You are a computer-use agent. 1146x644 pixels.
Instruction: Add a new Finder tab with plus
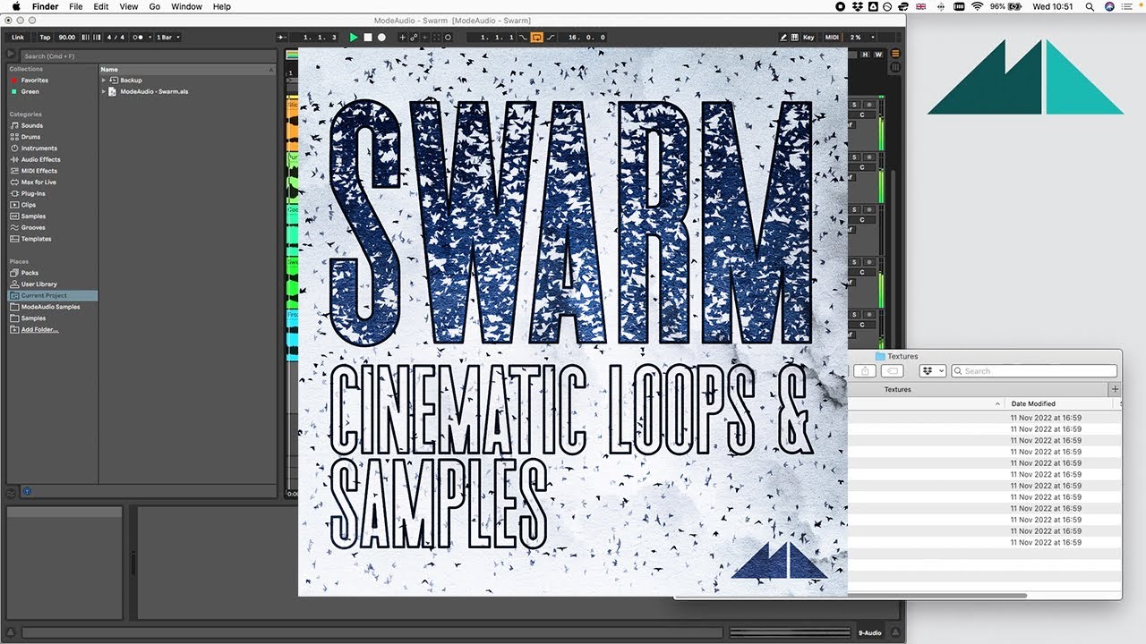pyautogui.click(x=1115, y=389)
